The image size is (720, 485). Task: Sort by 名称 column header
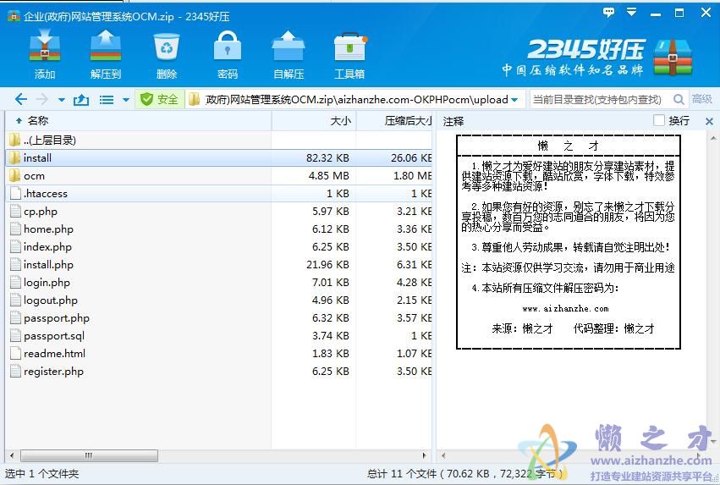point(138,121)
